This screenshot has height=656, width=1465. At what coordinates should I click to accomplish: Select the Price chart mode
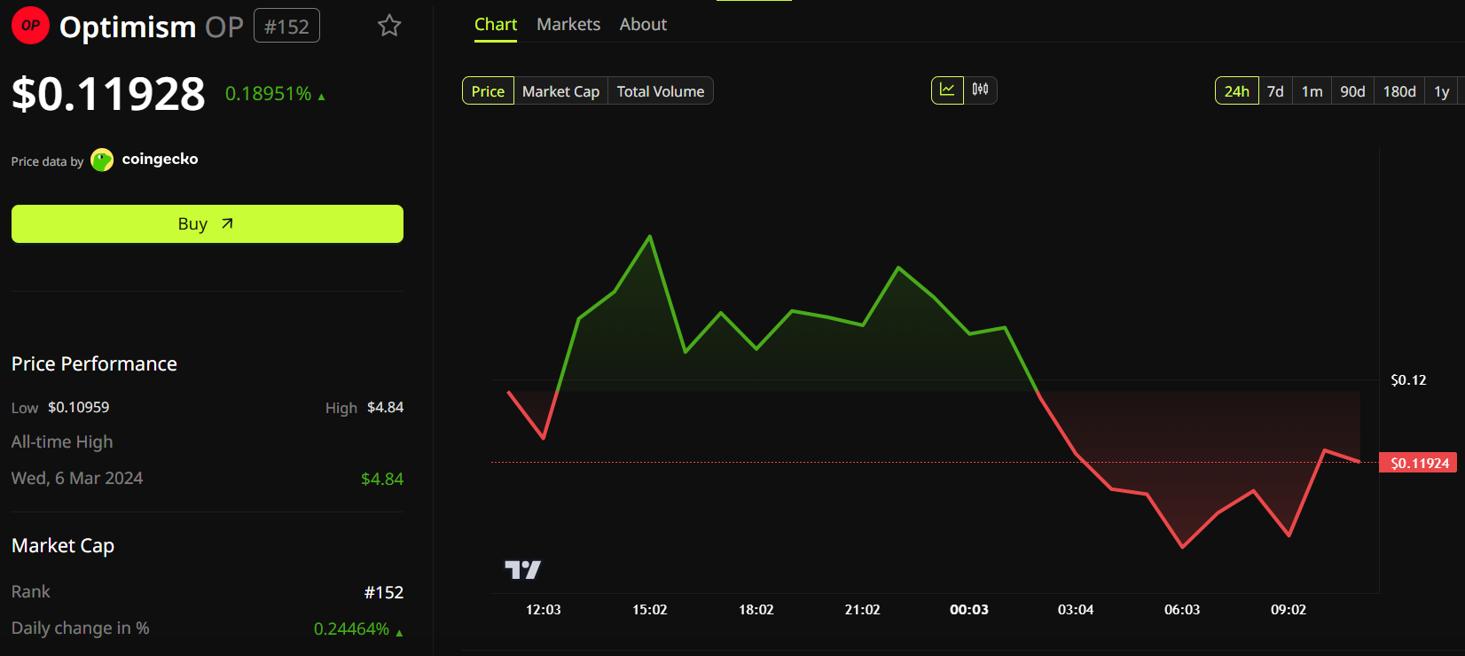(x=488, y=91)
